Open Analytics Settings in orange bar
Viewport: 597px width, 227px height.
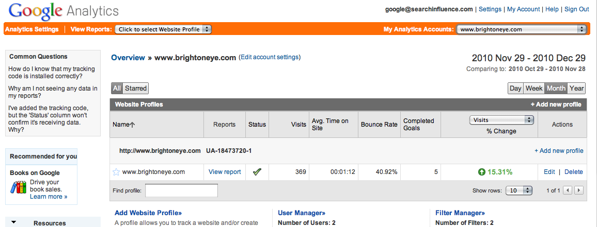click(32, 29)
